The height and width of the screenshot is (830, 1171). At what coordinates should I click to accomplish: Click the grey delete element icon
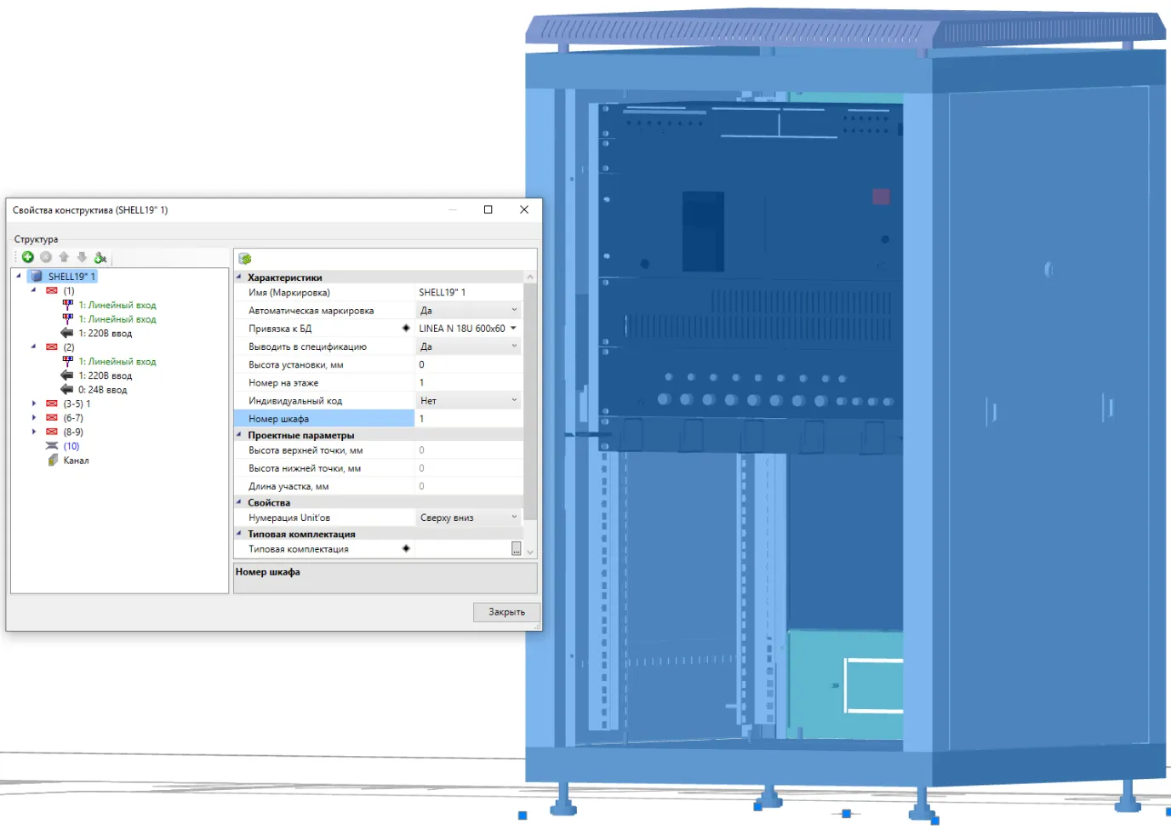(46, 257)
